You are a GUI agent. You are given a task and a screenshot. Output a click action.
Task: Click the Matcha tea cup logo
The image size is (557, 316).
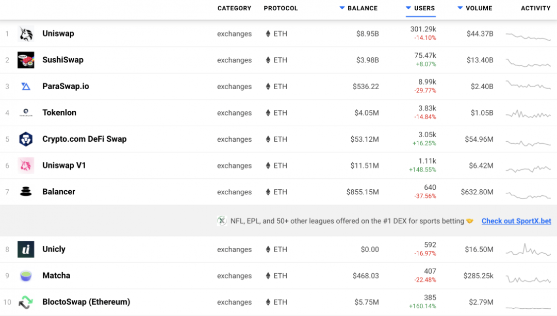[x=26, y=275]
